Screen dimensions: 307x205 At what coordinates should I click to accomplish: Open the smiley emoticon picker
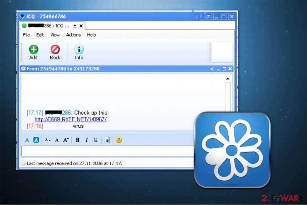click(119, 140)
